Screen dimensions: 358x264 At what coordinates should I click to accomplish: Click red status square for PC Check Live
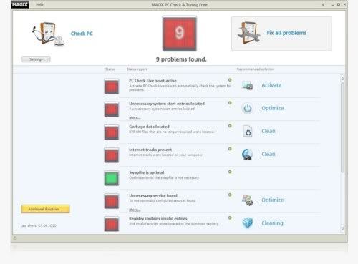(112, 87)
